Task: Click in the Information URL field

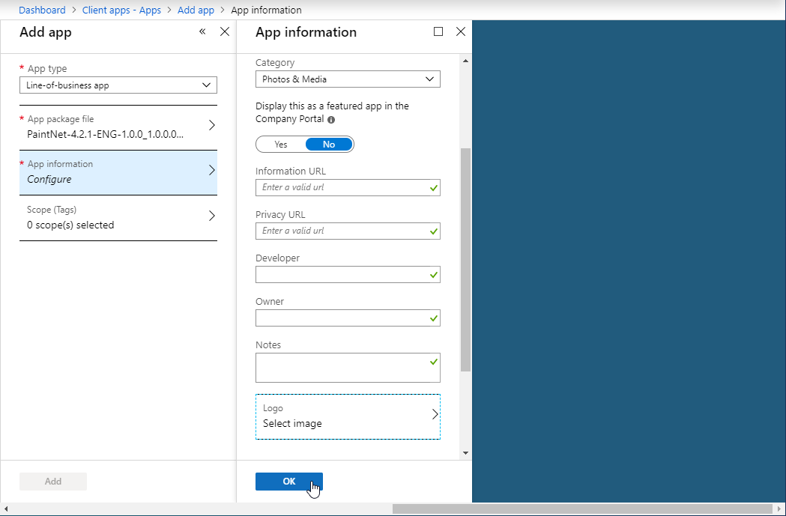Action: tap(342, 188)
